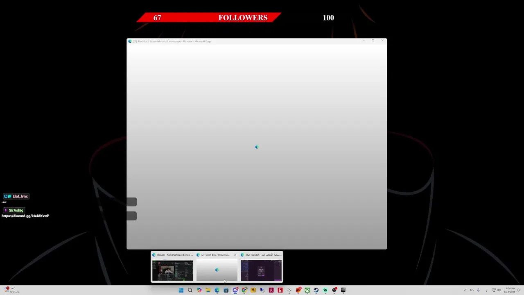
Task: Open network settings tray icon
Action: click(494, 290)
